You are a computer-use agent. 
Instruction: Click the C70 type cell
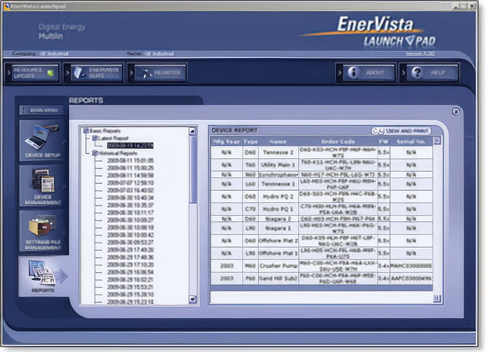point(251,209)
